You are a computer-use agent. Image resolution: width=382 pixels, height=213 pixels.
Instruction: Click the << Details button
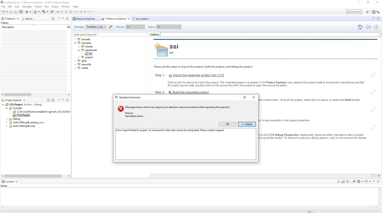point(247,124)
